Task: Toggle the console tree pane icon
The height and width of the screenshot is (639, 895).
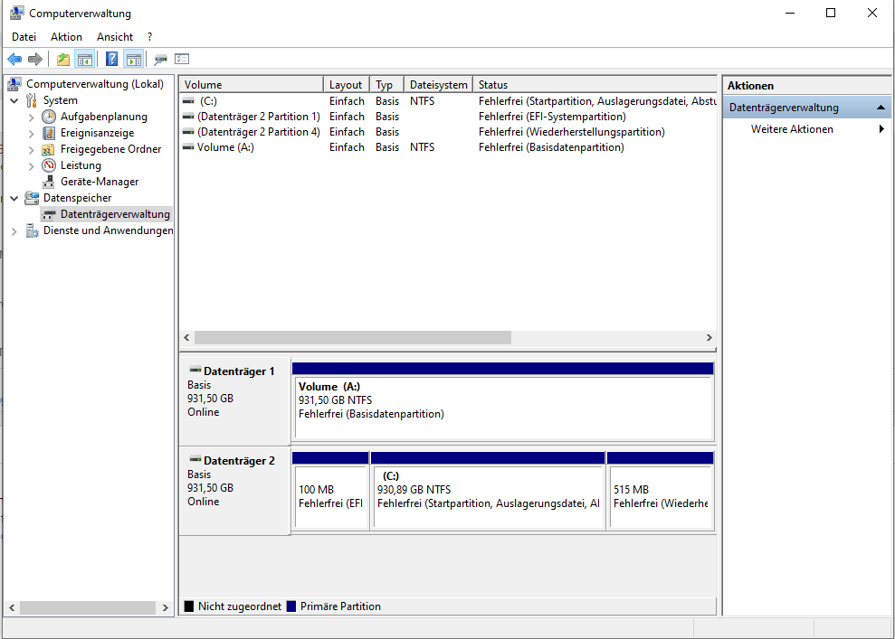Action: [x=84, y=59]
